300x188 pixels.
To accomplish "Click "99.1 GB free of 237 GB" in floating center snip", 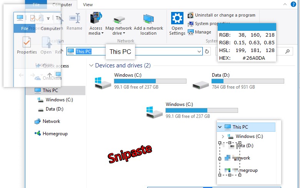I will 188,116.
